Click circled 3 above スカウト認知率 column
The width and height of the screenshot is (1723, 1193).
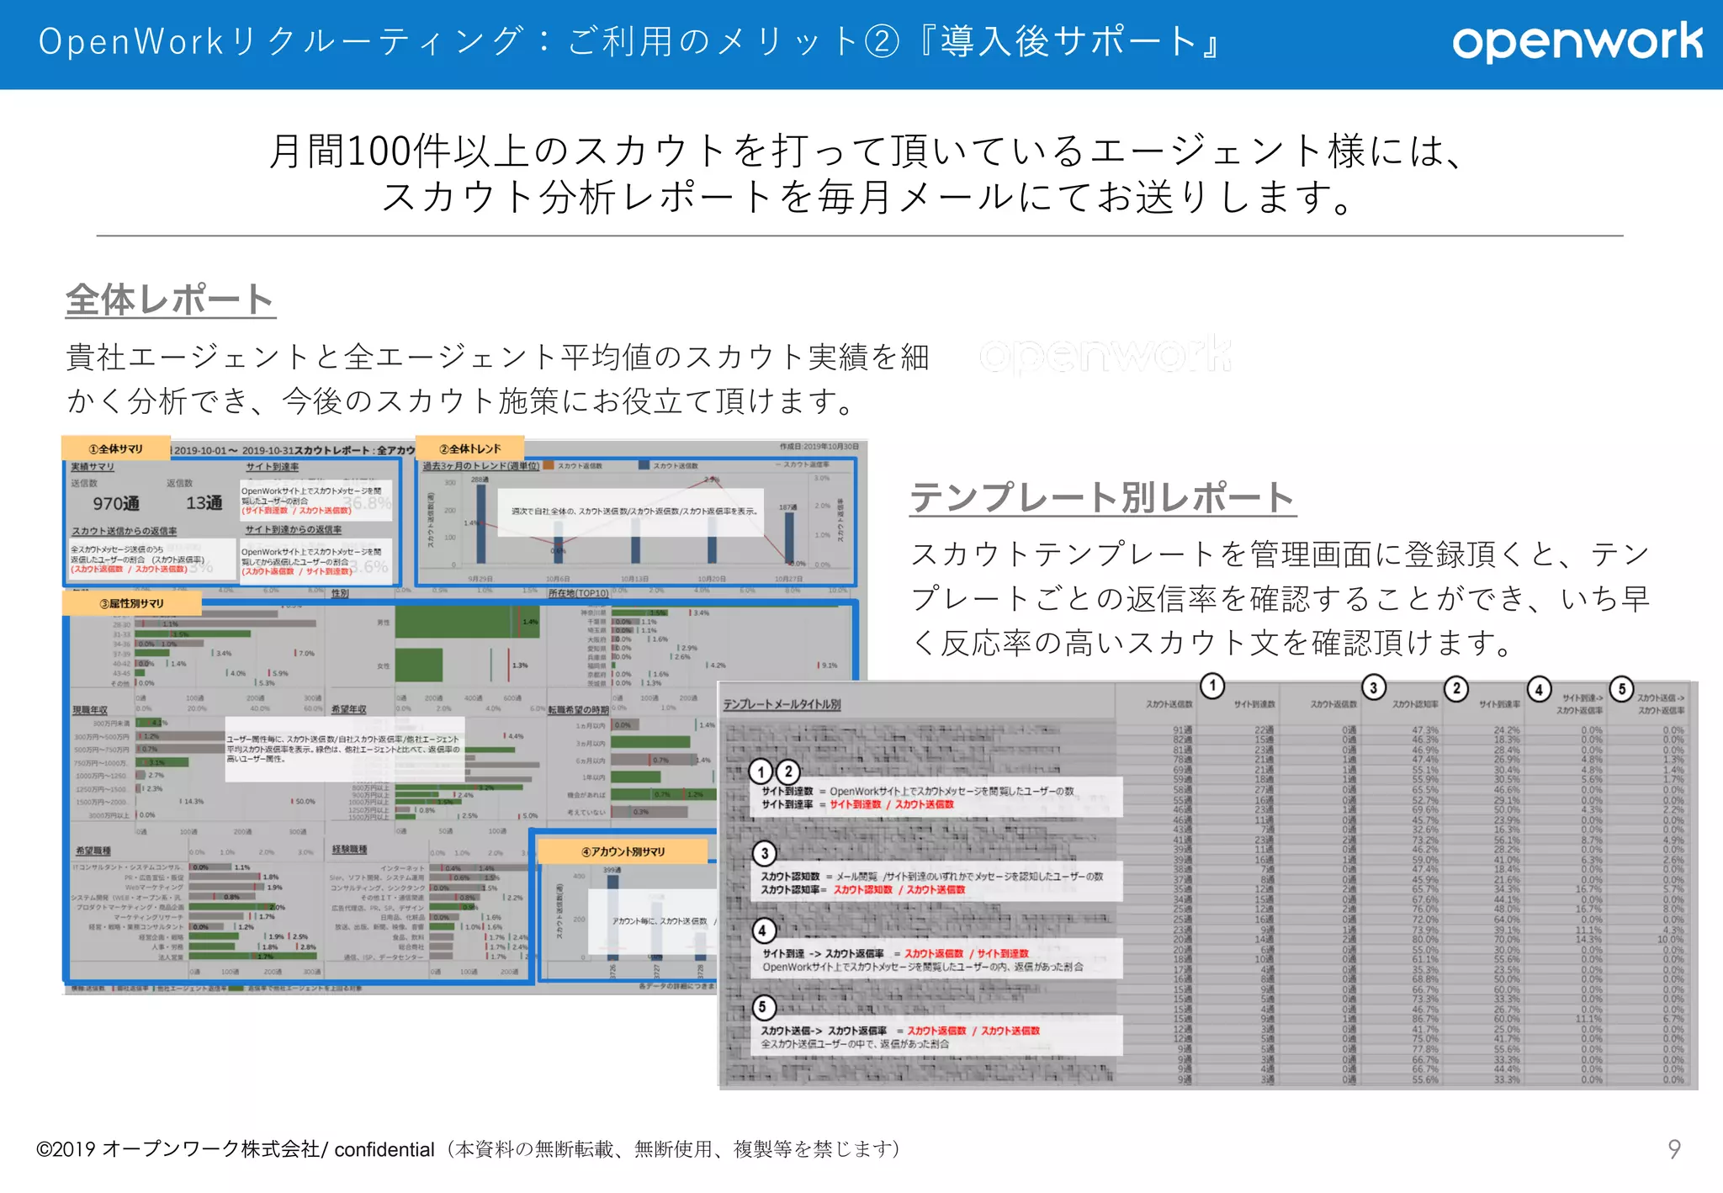[x=1373, y=687]
